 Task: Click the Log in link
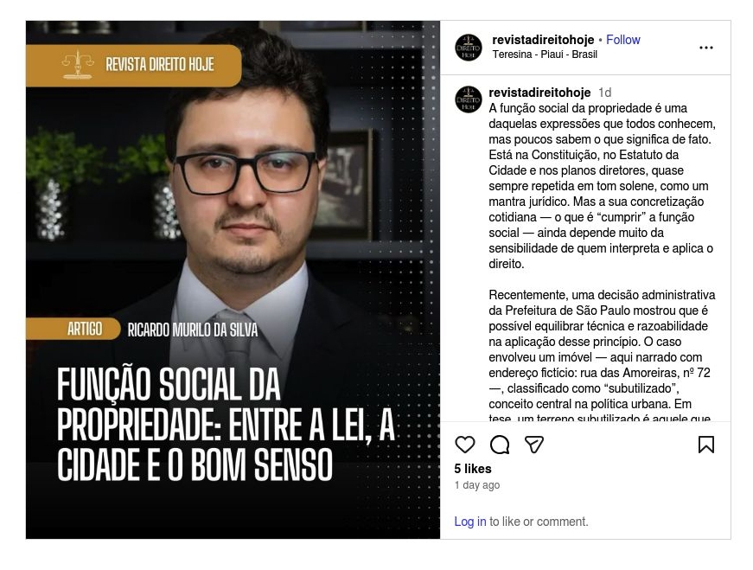pyautogui.click(x=470, y=522)
